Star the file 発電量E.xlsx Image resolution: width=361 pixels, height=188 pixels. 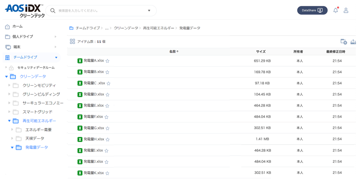(x=107, y=106)
